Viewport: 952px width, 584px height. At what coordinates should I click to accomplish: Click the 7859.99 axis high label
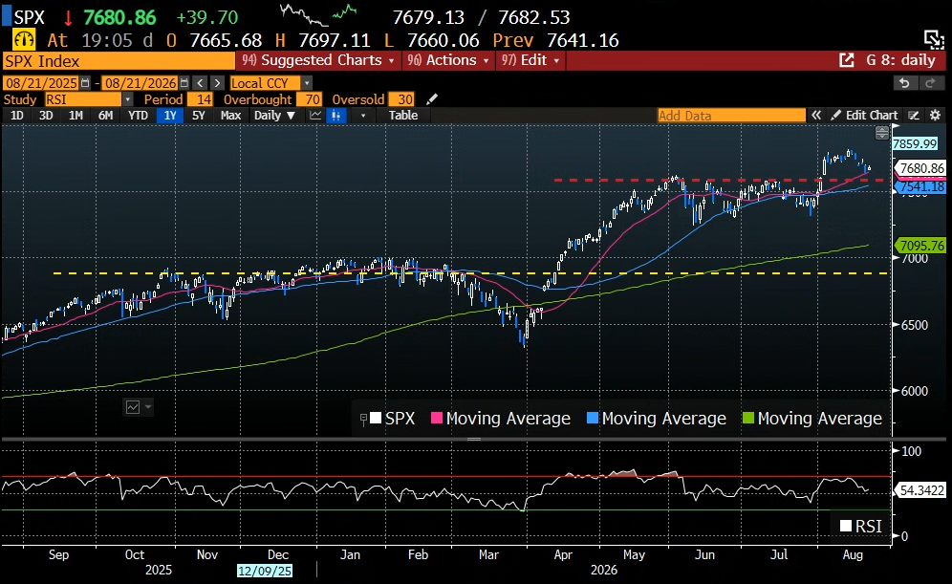pyautogui.click(x=915, y=144)
